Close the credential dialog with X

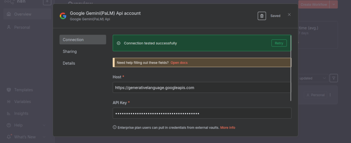pyautogui.click(x=289, y=15)
